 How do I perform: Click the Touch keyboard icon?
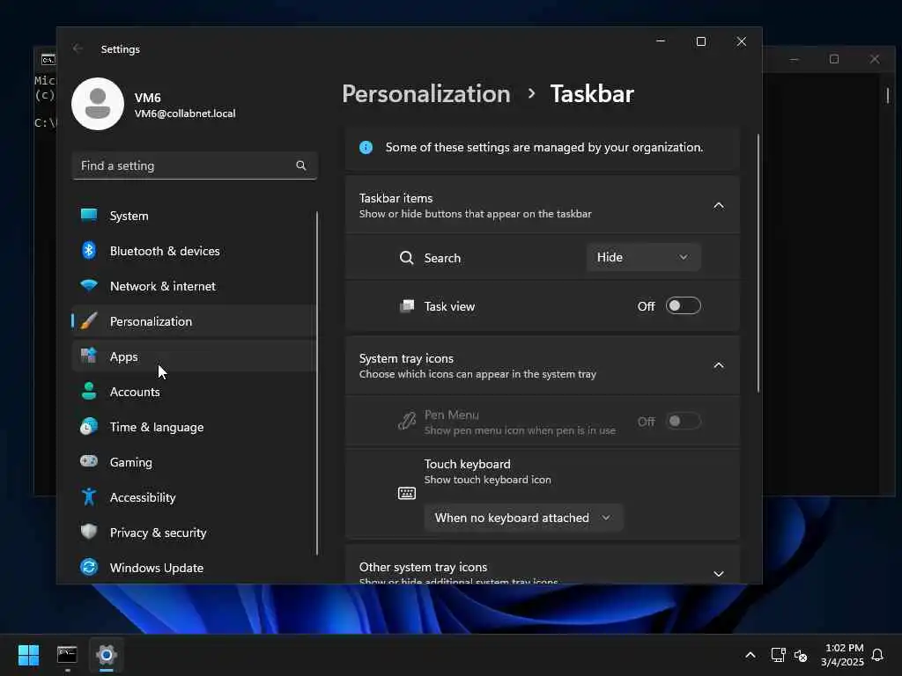[407, 493]
